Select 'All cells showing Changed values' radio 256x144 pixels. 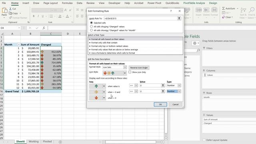point(92,26)
